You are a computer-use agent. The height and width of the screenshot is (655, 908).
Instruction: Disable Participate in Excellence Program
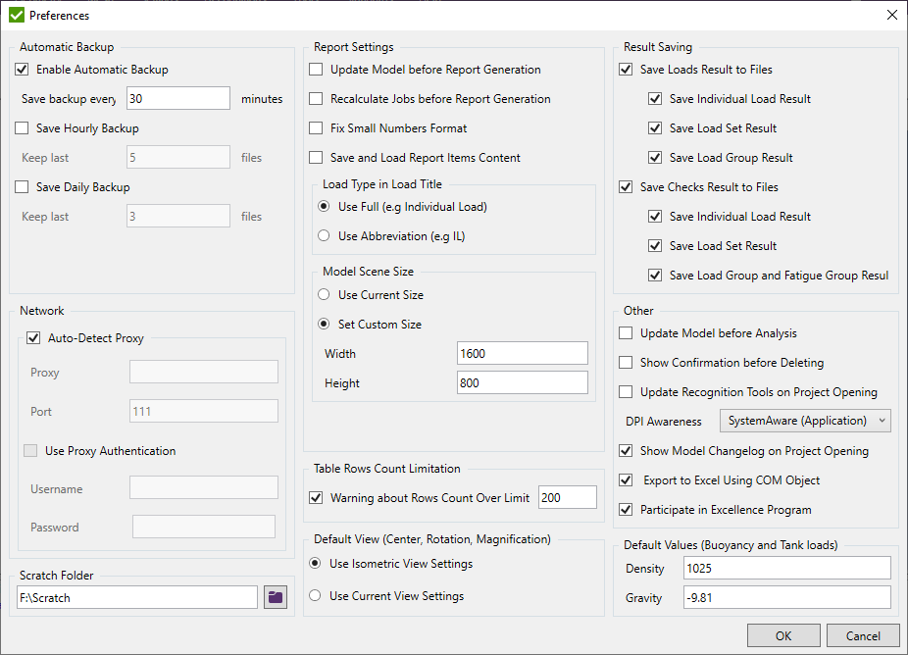[x=625, y=509]
